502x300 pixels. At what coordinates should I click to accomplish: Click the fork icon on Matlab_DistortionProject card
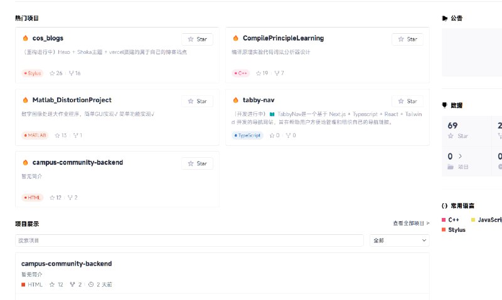[75, 135]
